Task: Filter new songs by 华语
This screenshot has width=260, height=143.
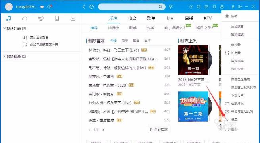Action: (114, 40)
